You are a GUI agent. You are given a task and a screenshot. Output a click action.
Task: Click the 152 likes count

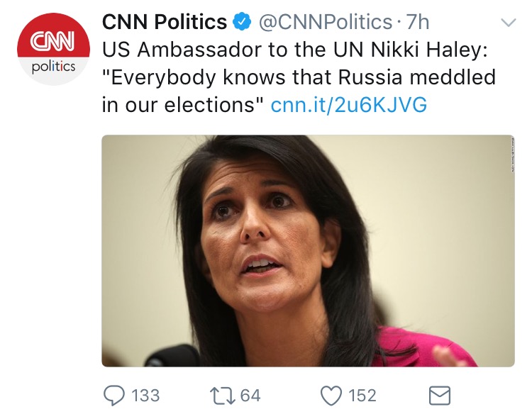pos(362,396)
